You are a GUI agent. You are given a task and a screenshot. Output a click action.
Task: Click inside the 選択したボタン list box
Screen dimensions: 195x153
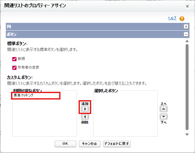[125, 116]
